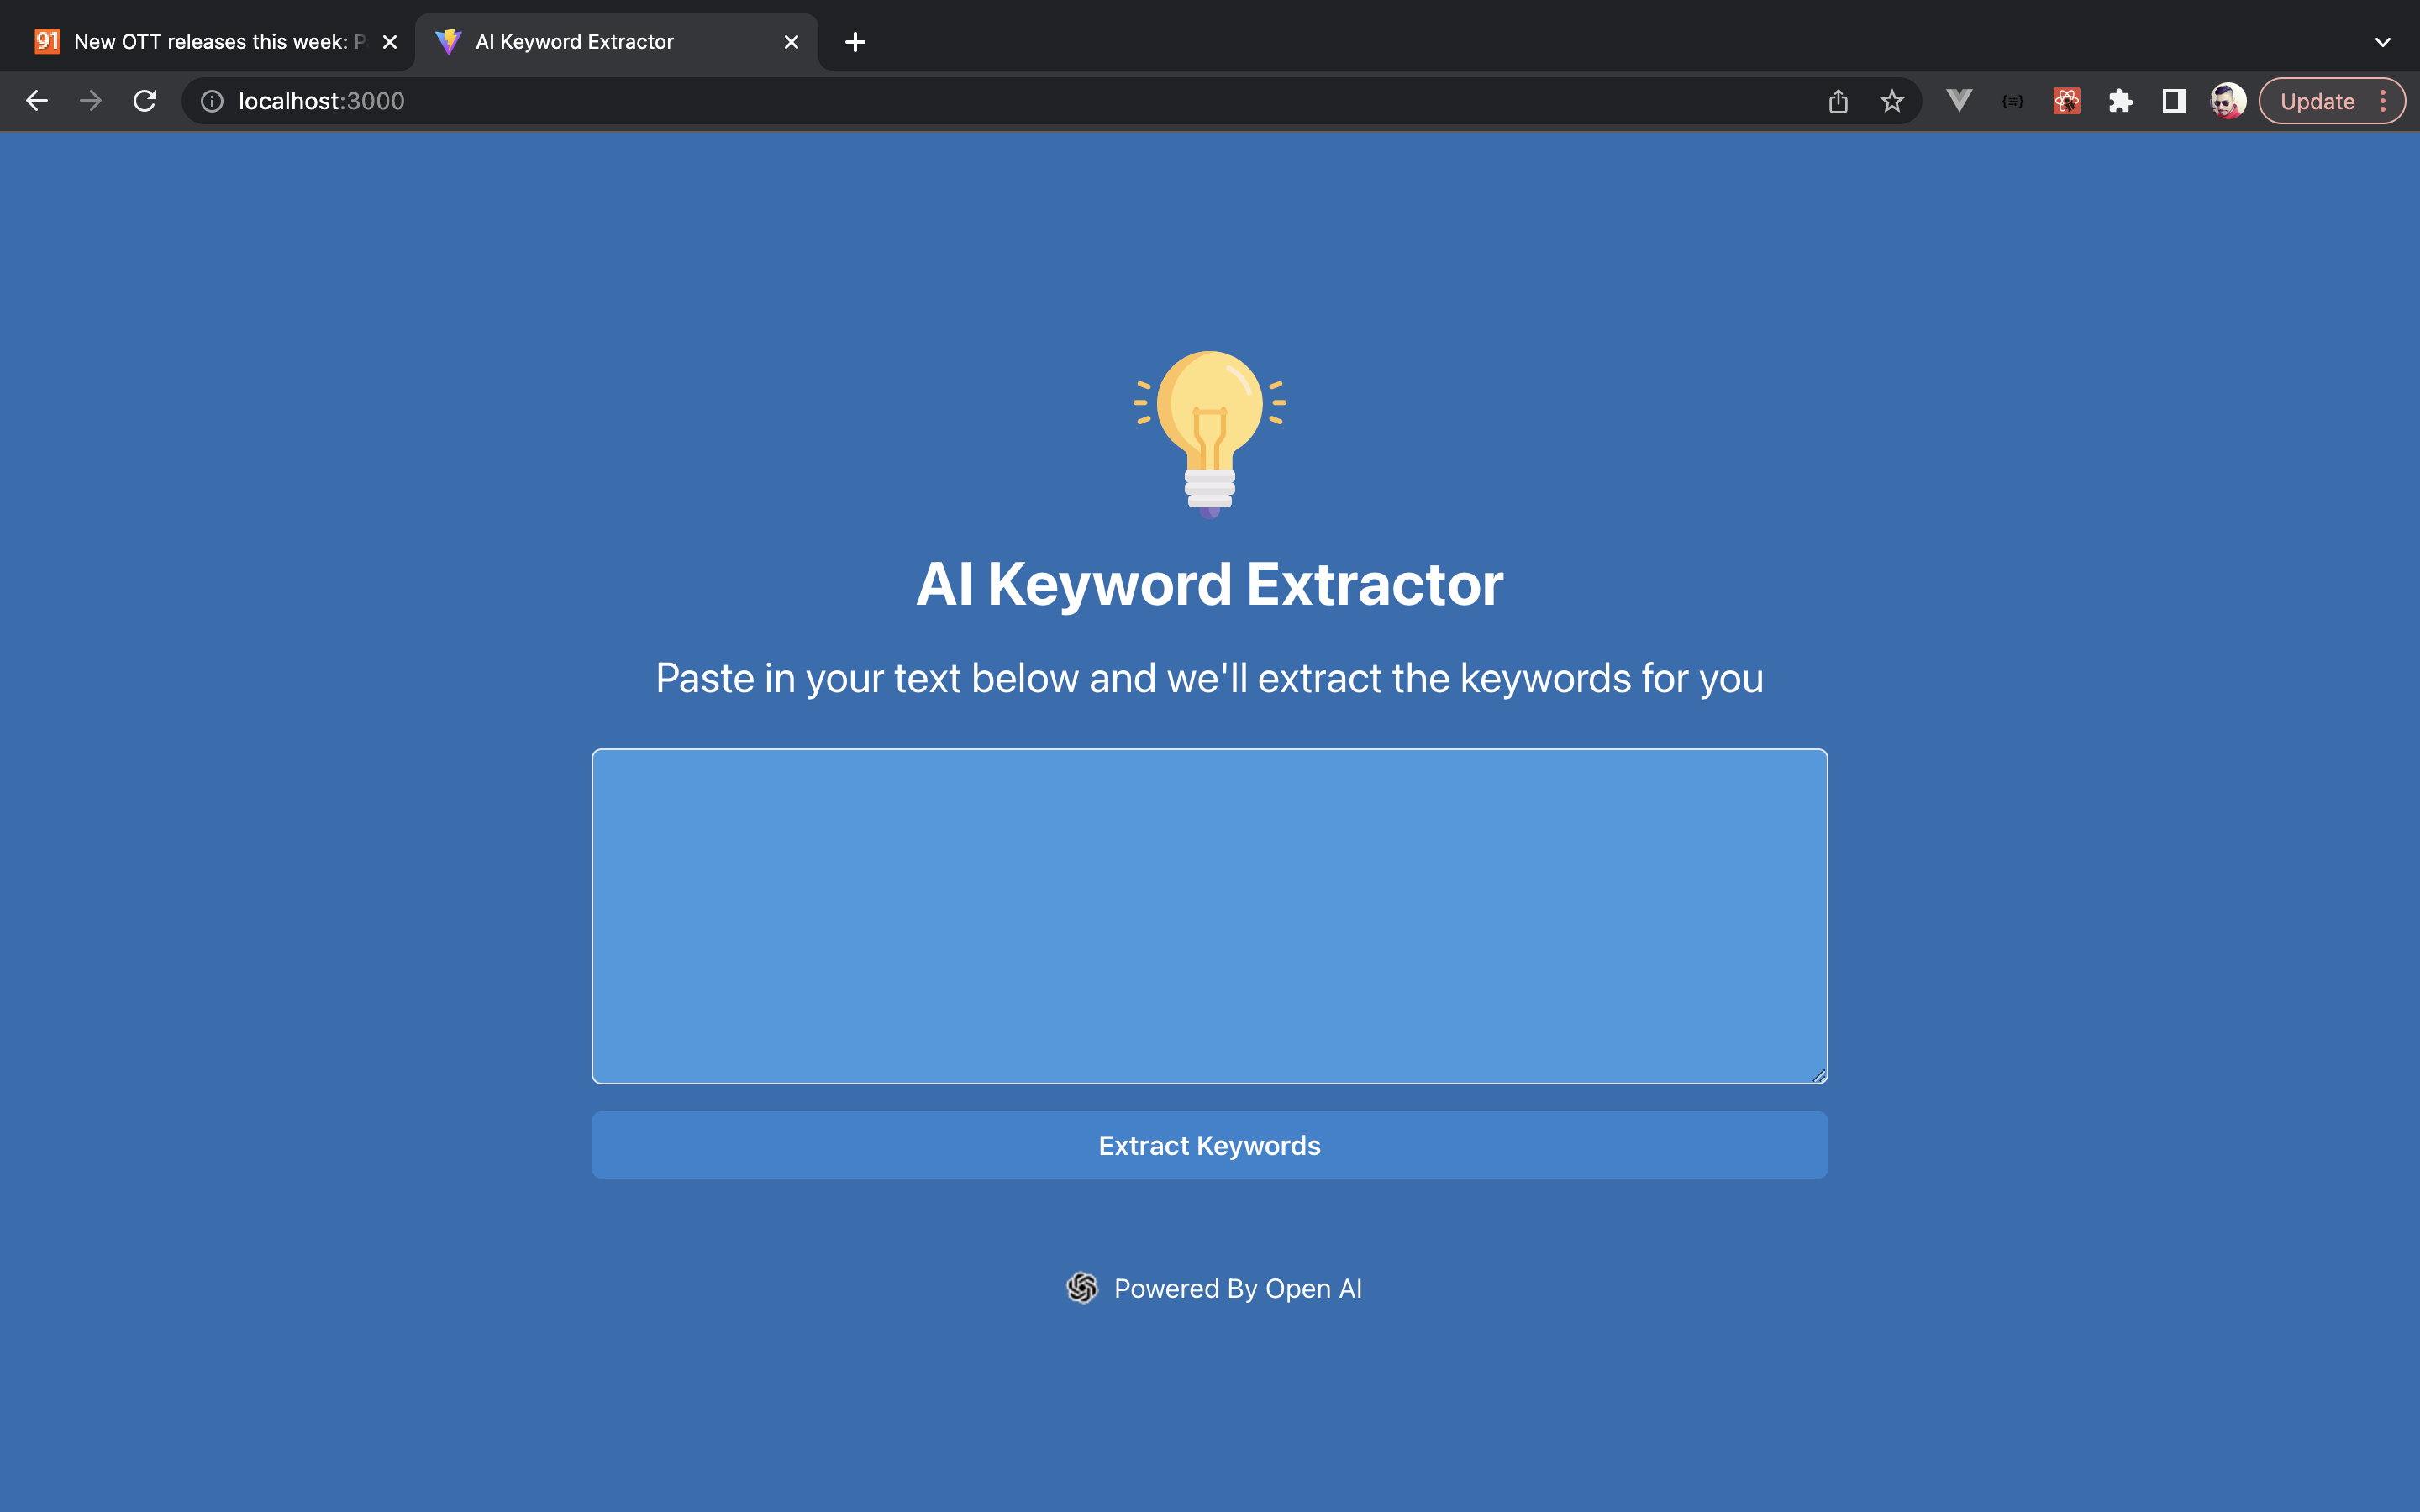Click the Extract Keywords button
The width and height of the screenshot is (2420, 1512).
point(1208,1145)
